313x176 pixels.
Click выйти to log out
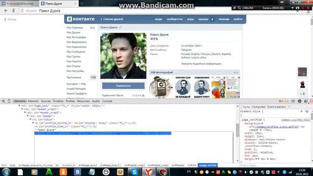[238, 19]
